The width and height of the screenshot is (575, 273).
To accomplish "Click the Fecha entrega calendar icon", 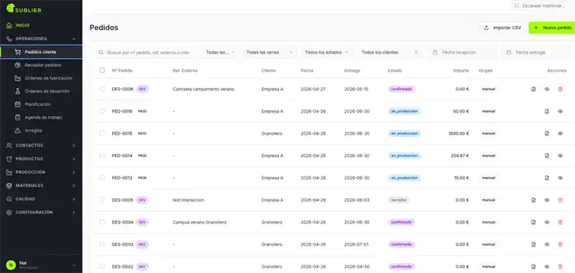I will [x=509, y=52].
